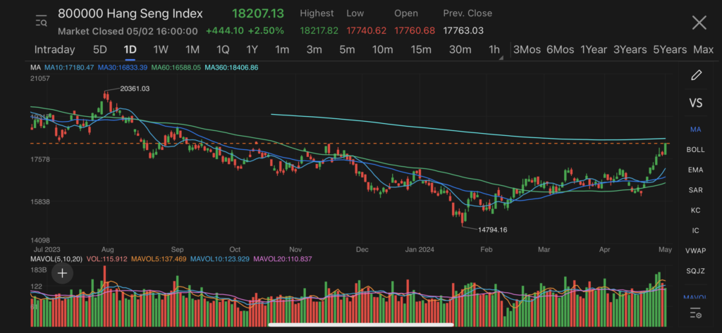Viewport: 722px width, 333px height.
Task: Select the 1W timeframe tab
Action: pyautogui.click(x=161, y=49)
